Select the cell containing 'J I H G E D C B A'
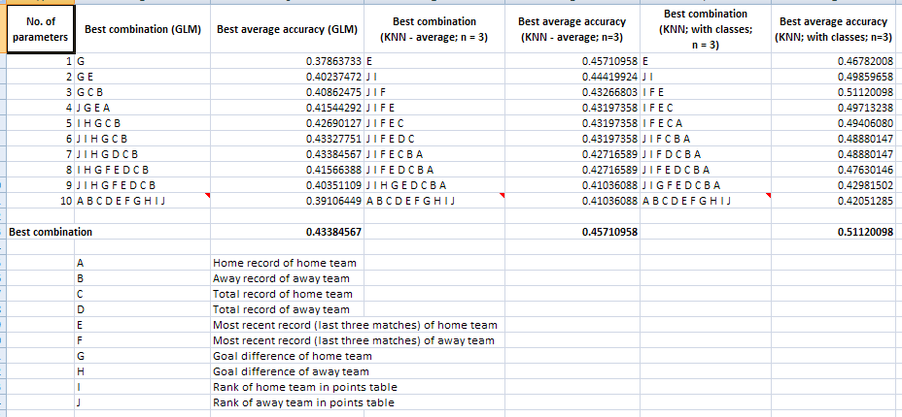902x417 pixels. point(434,184)
